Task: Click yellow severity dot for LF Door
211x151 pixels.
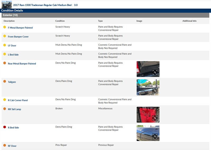Action: coord(4,45)
